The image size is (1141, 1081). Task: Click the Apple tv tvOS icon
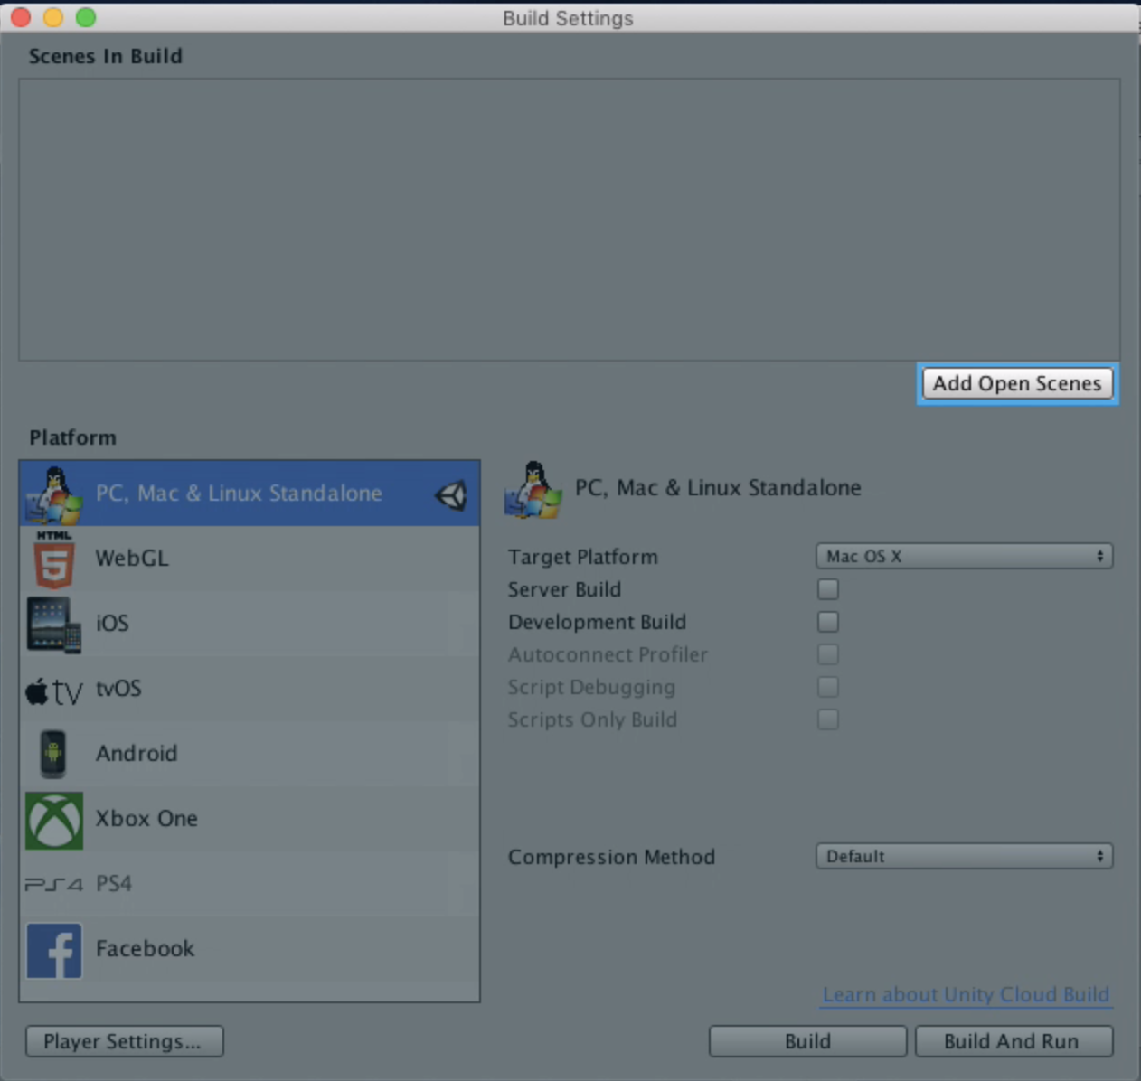click(53, 691)
